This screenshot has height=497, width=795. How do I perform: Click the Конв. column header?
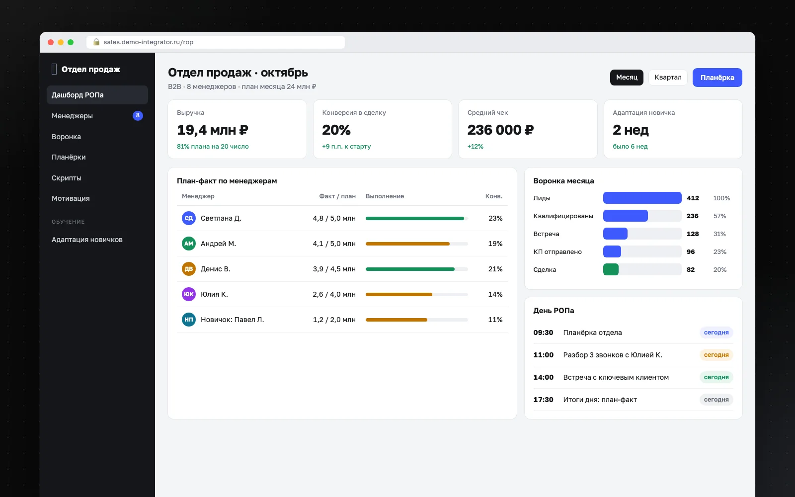tap(494, 196)
